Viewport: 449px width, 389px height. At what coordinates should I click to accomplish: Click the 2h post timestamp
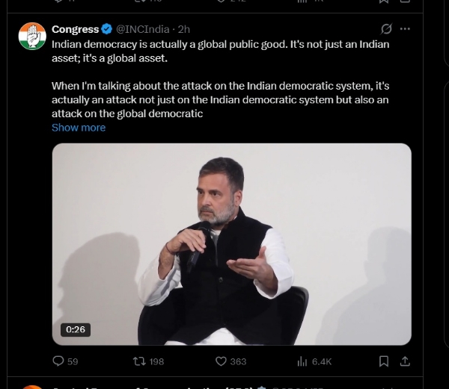pos(183,29)
